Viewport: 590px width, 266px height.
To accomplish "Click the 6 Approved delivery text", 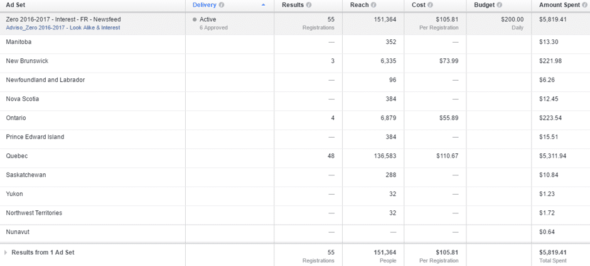I will [213, 28].
